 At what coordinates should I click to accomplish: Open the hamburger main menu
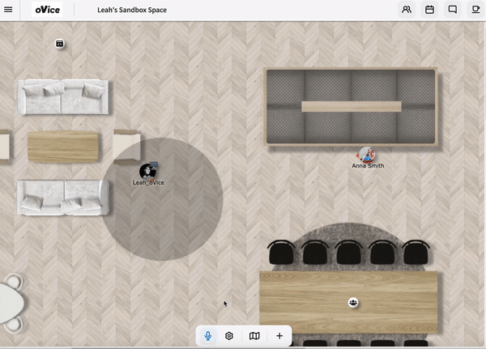(8, 10)
